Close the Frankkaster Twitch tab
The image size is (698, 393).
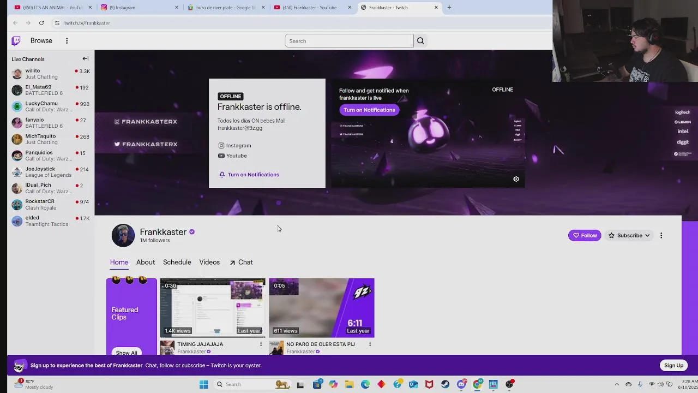[436, 7]
